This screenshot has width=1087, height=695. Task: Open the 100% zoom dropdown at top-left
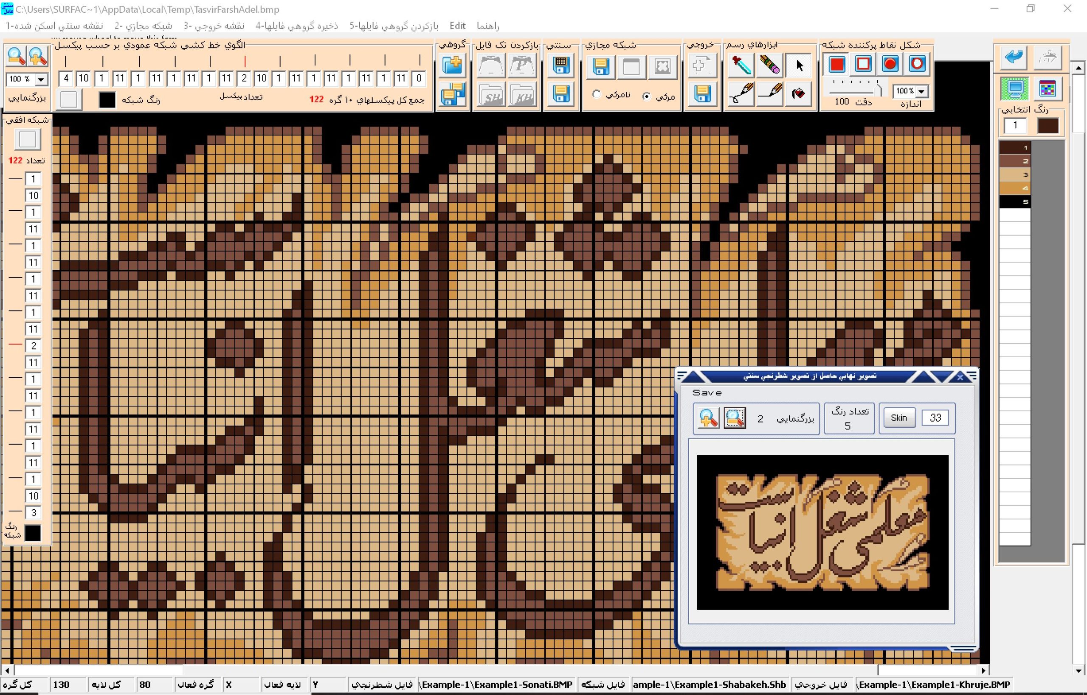[41, 79]
